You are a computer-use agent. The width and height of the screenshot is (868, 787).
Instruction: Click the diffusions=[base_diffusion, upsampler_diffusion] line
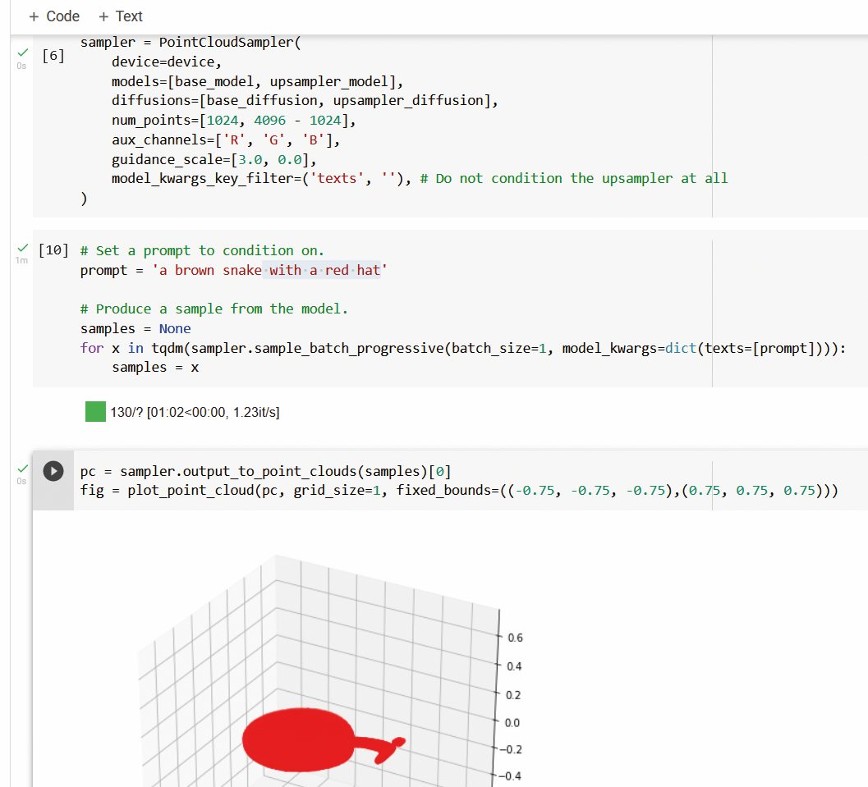coord(305,101)
